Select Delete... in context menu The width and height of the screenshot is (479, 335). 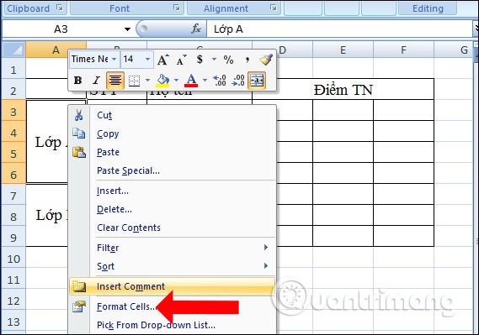(114, 210)
